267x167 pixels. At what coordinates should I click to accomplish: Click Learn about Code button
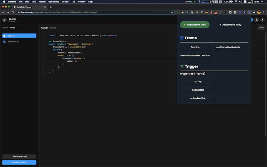pyautogui.click(x=19, y=157)
